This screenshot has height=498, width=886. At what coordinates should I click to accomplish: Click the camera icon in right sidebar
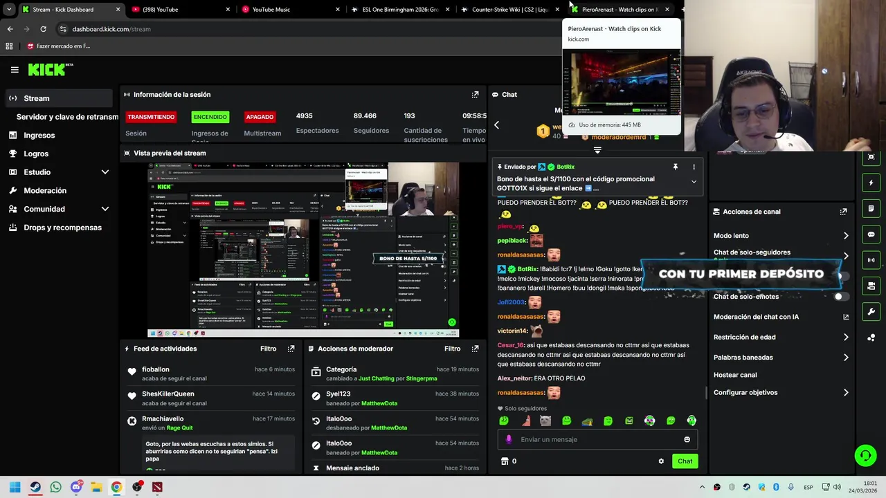coord(871,286)
